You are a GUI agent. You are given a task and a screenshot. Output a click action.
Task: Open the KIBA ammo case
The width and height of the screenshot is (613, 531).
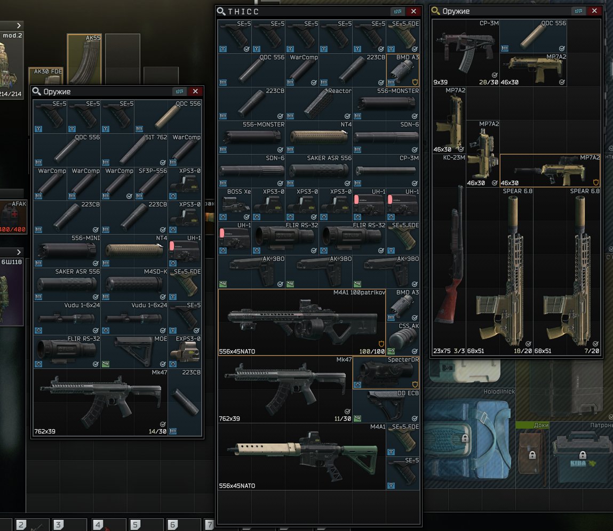[x=582, y=455]
